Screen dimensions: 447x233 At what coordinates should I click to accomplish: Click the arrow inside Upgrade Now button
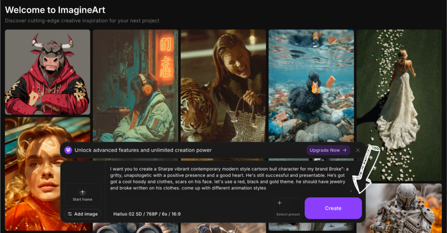[344, 150]
